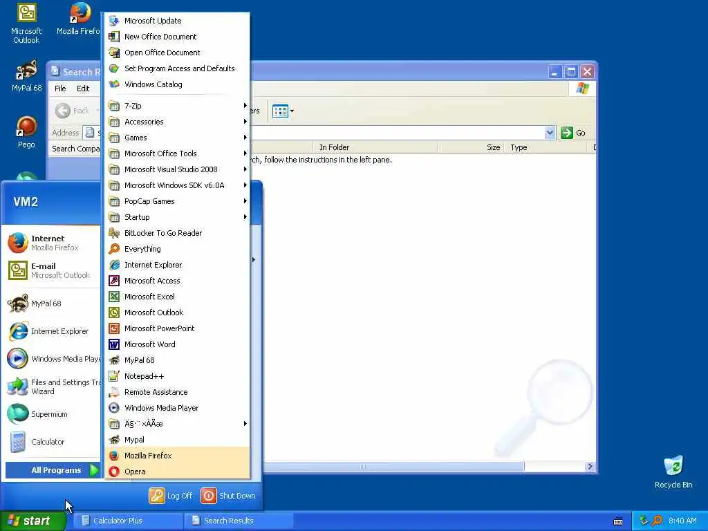Open the File menu in Search Results
The image size is (708, 531).
coord(60,88)
